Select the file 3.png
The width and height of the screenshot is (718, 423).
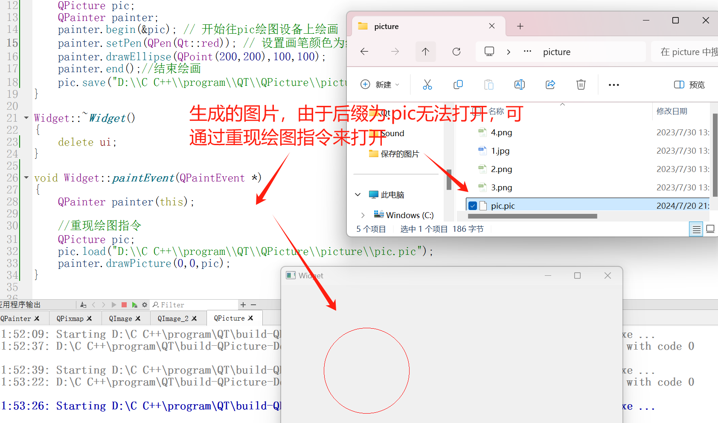(x=501, y=187)
